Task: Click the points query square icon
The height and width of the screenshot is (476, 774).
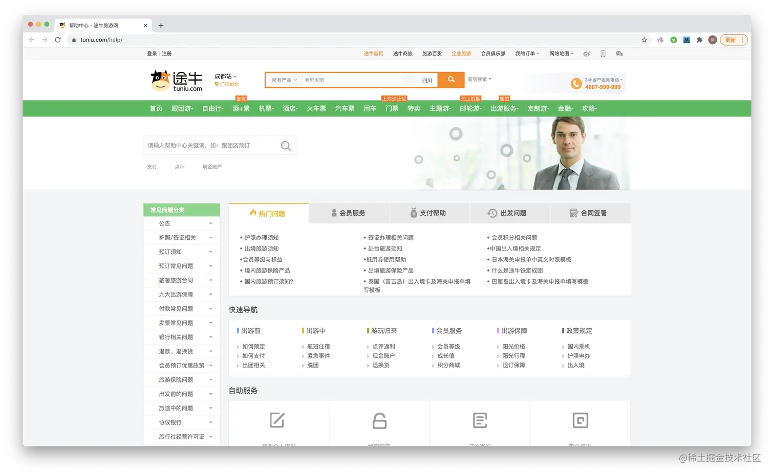Action: [x=580, y=420]
